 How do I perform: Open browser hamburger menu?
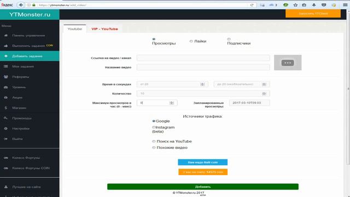pyautogui.click(x=345, y=5)
